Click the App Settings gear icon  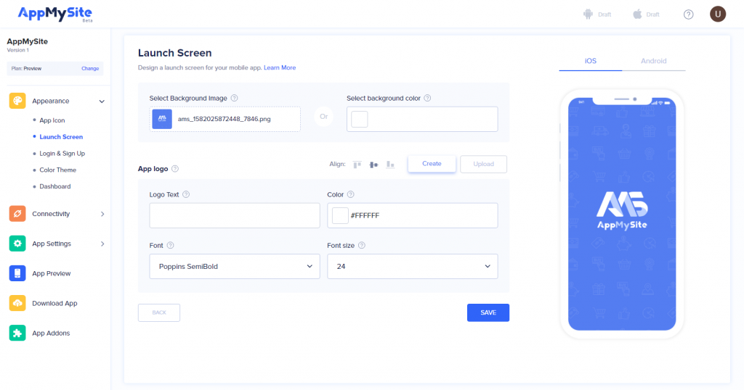click(17, 244)
